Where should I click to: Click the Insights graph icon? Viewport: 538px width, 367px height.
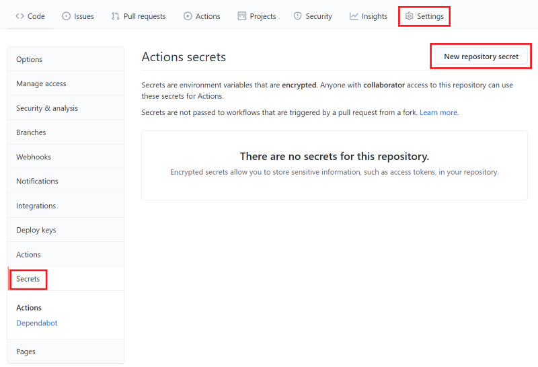click(354, 16)
